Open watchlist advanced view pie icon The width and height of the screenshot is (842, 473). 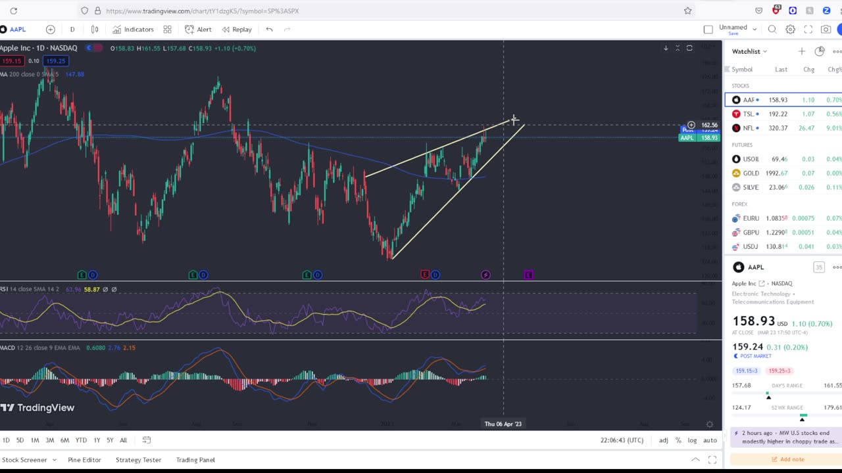820,51
